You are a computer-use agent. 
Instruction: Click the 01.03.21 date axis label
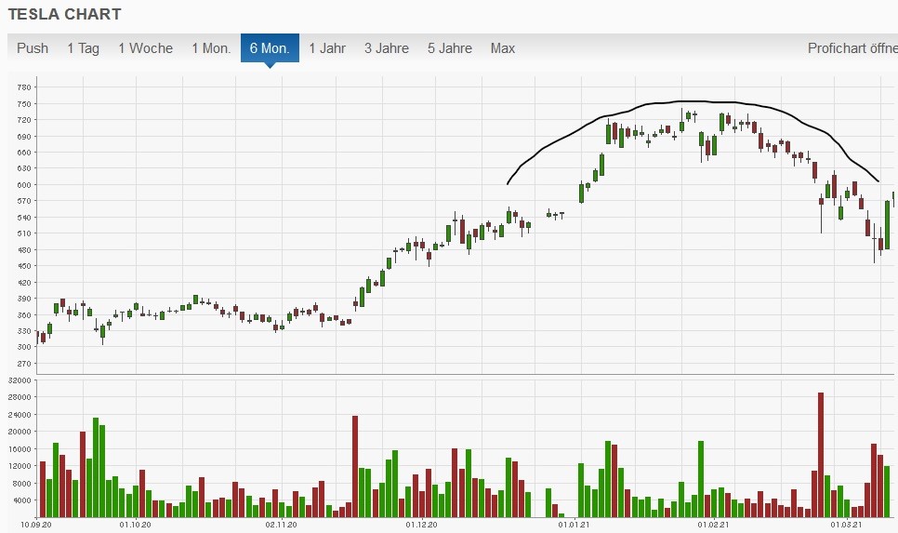(x=847, y=525)
